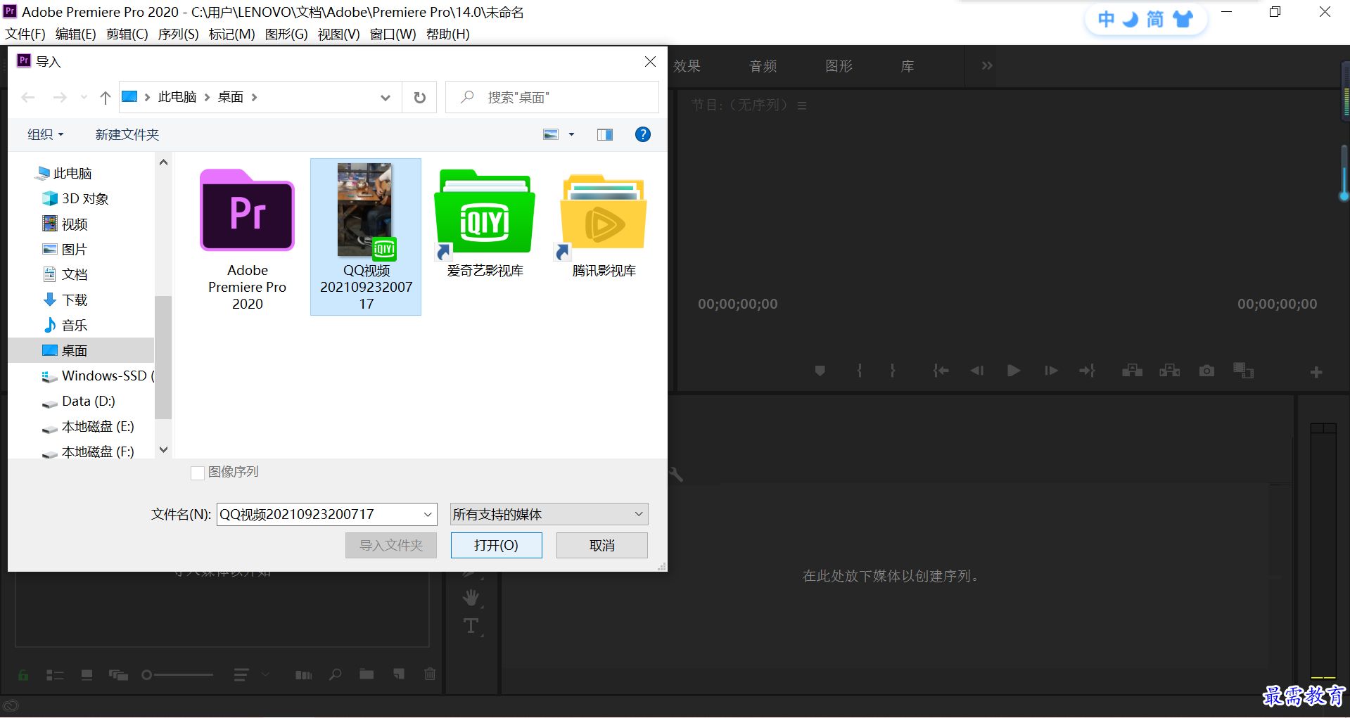Select the Hand tool in tools panel
This screenshot has height=718, width=1350.
(x=471, y=598)
